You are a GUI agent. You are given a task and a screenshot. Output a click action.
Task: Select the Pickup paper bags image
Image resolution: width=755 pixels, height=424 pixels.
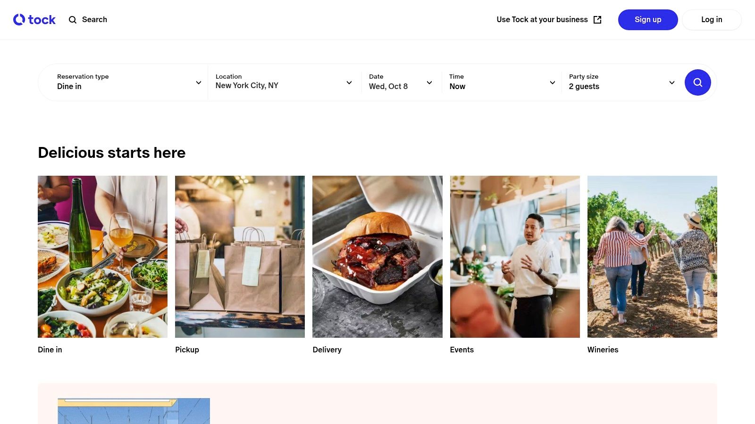[x=240, y=257]
